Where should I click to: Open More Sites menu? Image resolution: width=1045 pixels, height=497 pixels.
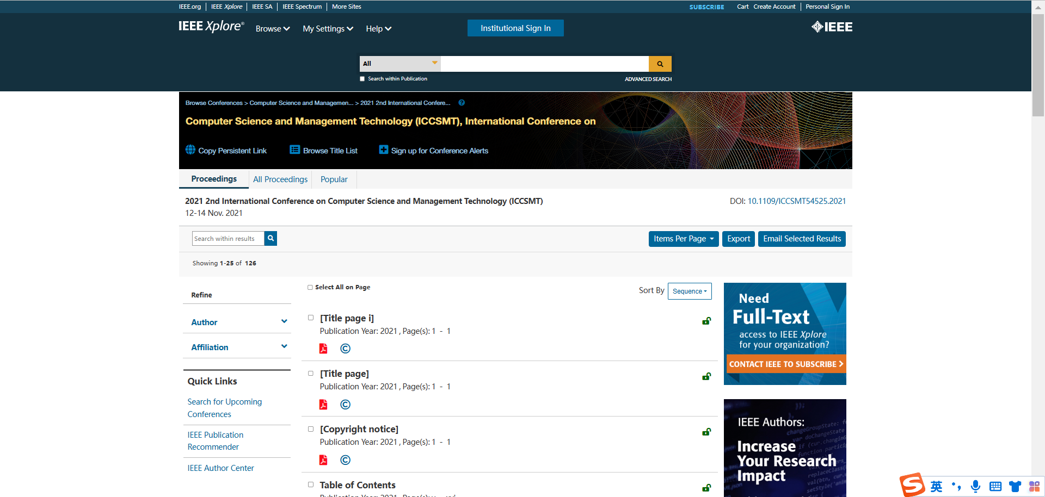click(x=347, y=7)
